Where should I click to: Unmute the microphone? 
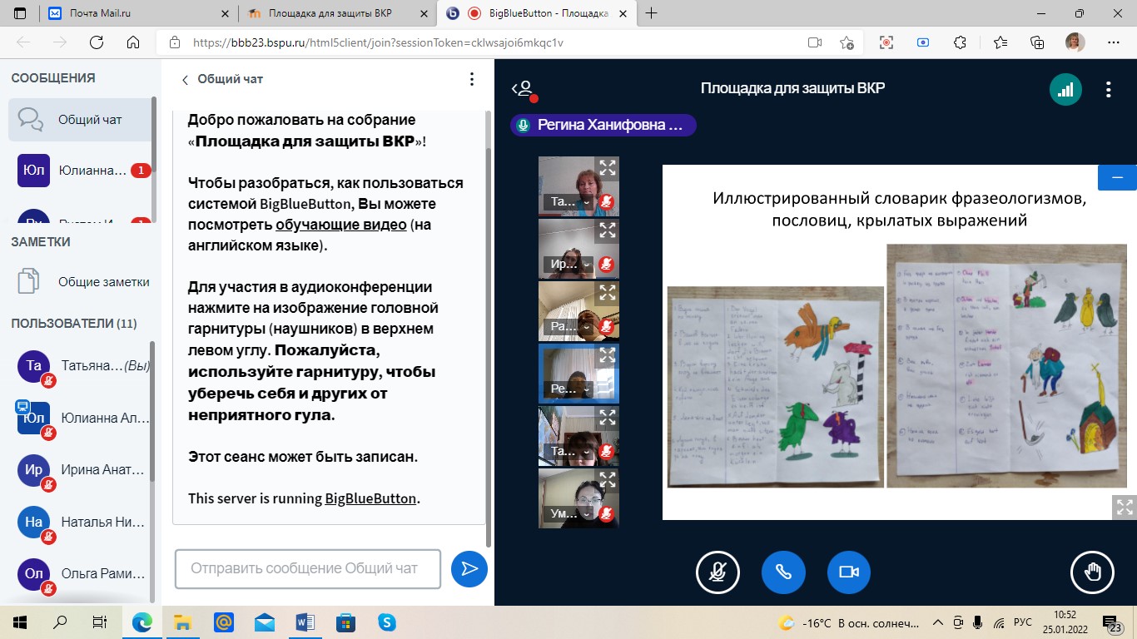tap(717, 572)
